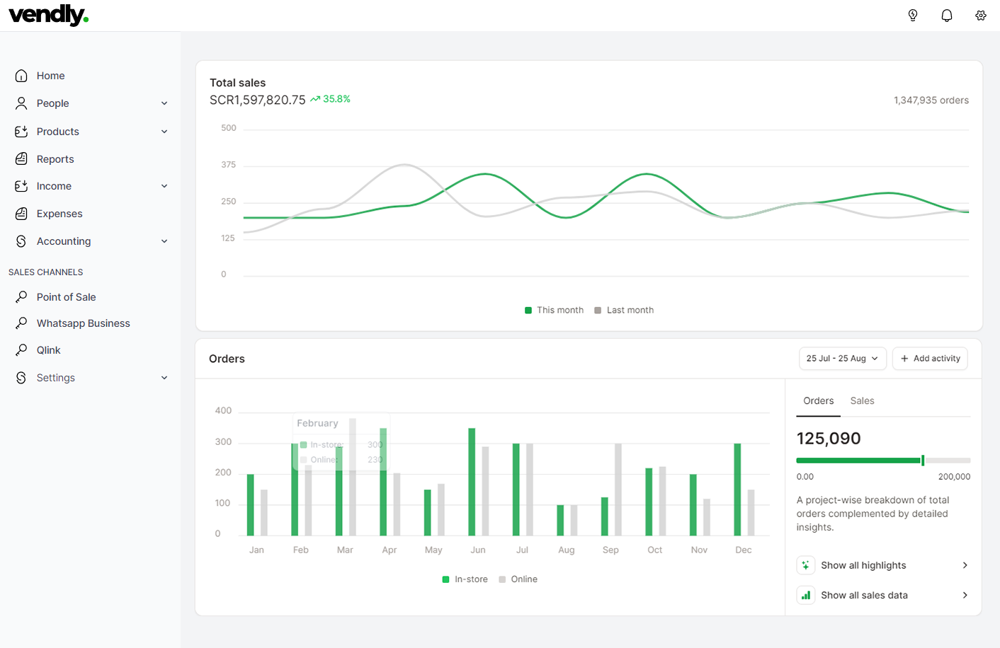1000x648 pixels.
Task: Click the Qlink channel icon
Action: pyautogui.click(x=21, y=350)
